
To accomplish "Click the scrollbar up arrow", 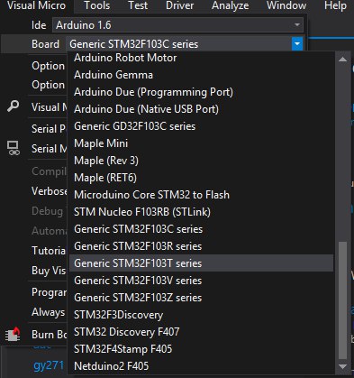I will (x=342, y=60).
